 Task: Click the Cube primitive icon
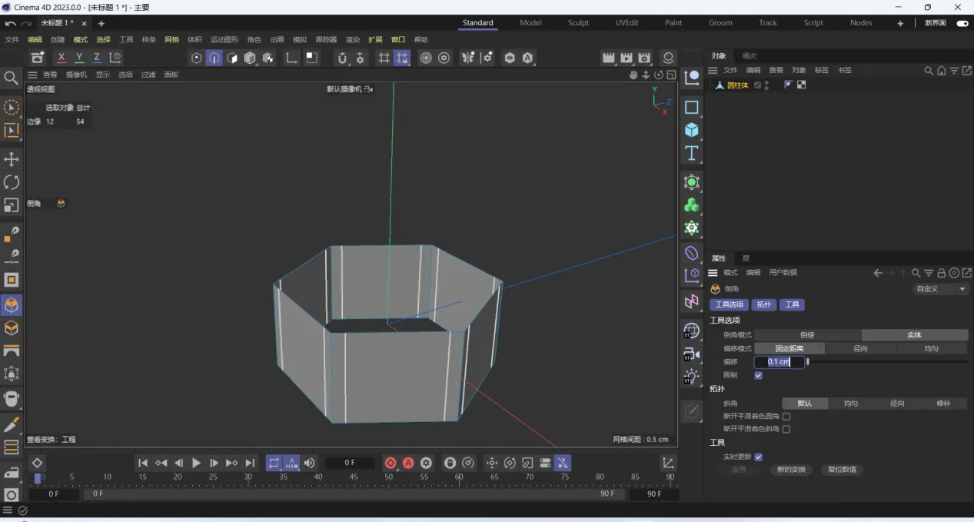point(692,130)
